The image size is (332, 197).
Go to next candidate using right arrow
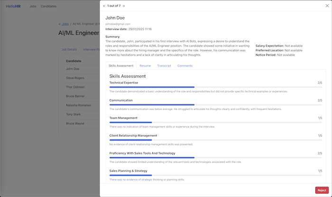tap(124, 6)
